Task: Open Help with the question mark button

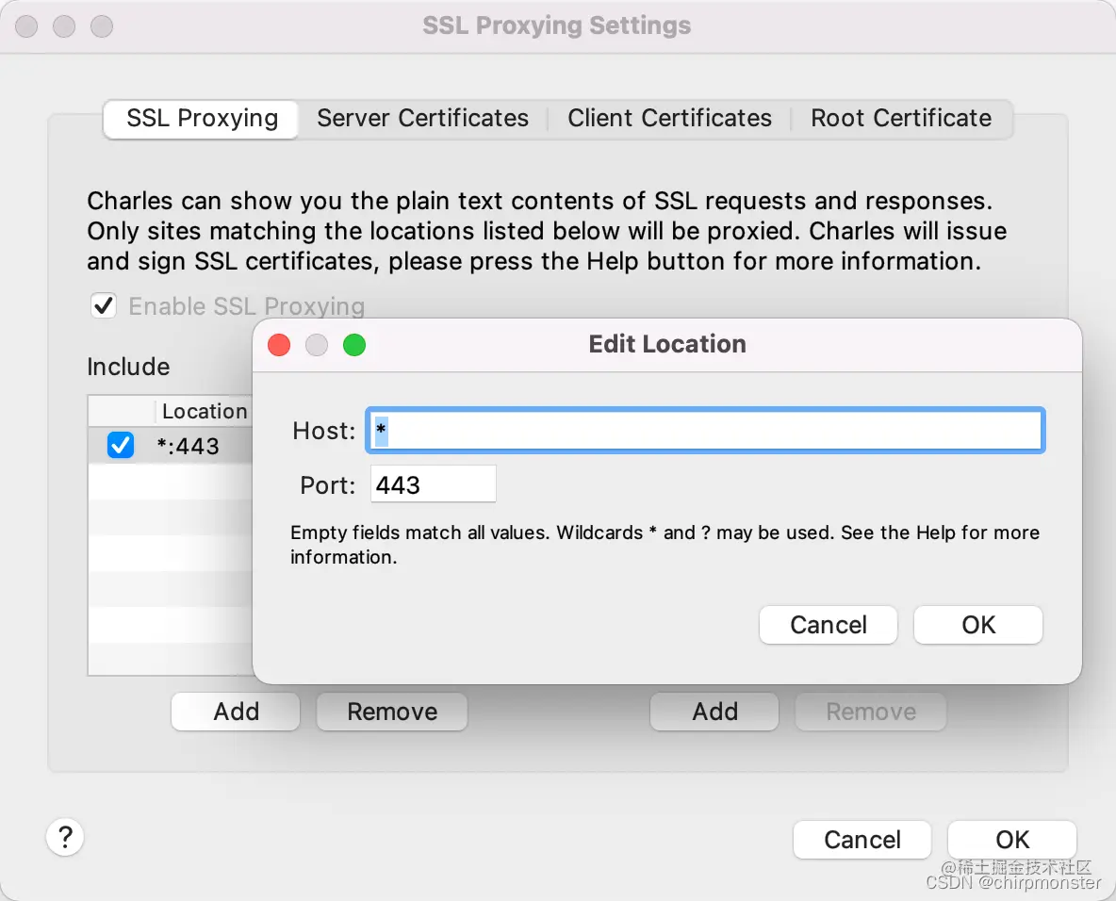Action: (x=65, y=837)
